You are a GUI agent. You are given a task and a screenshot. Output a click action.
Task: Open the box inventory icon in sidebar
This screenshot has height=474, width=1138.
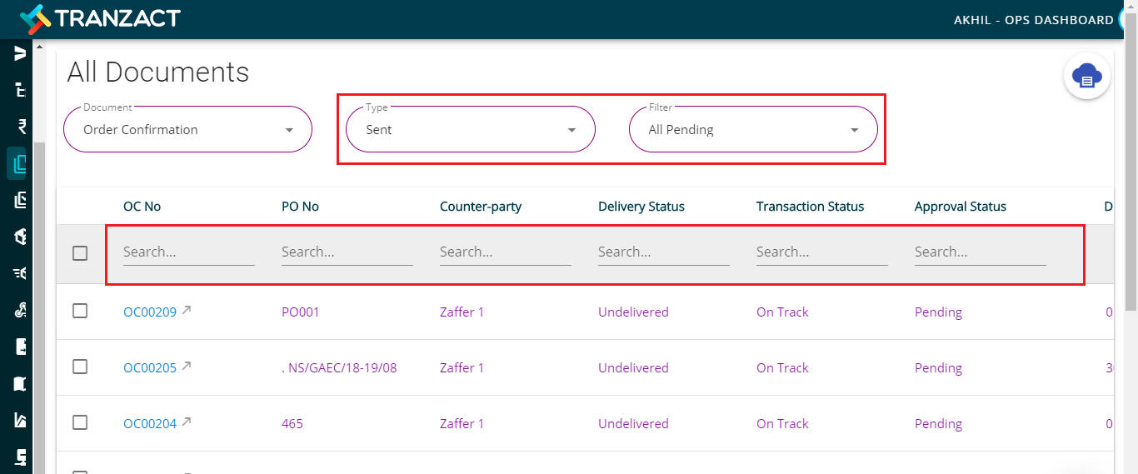click(x=20, y=237)
